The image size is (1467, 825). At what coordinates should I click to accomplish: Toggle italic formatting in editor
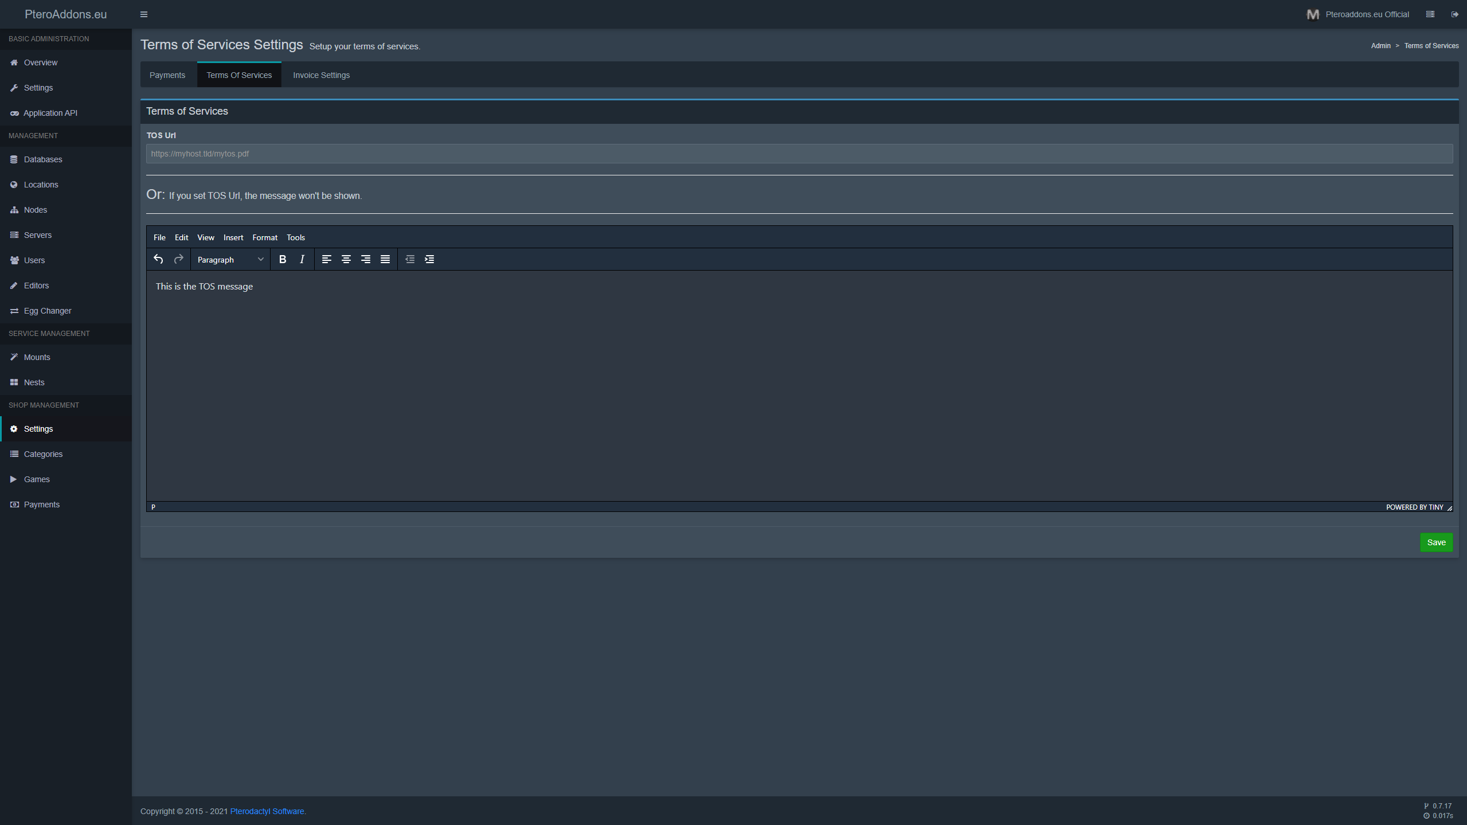(302, 259)
